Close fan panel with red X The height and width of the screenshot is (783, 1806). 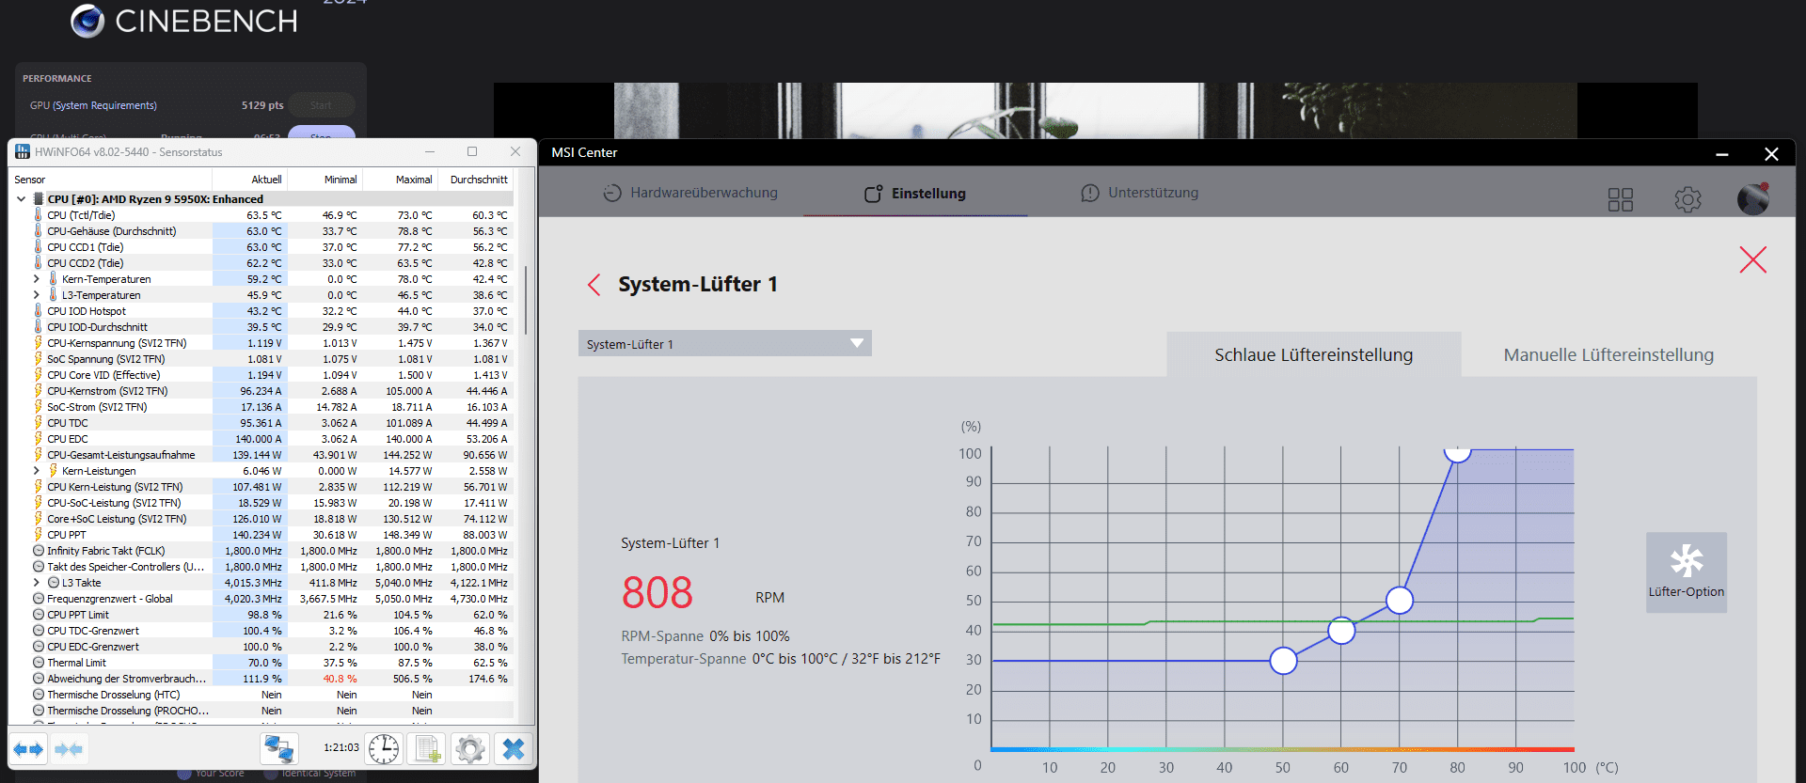[1752, 259]
